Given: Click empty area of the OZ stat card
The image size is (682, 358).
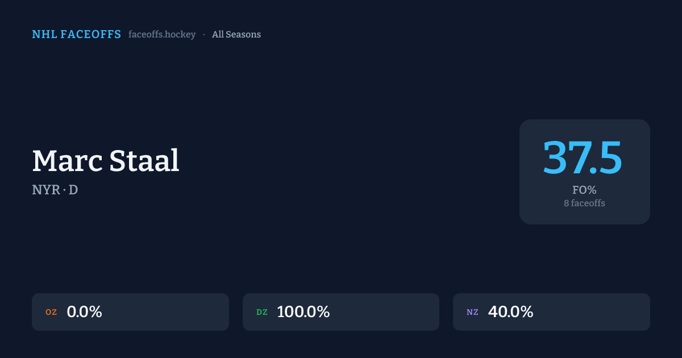Looking at the screenshot, I should (x=170, y=312).
